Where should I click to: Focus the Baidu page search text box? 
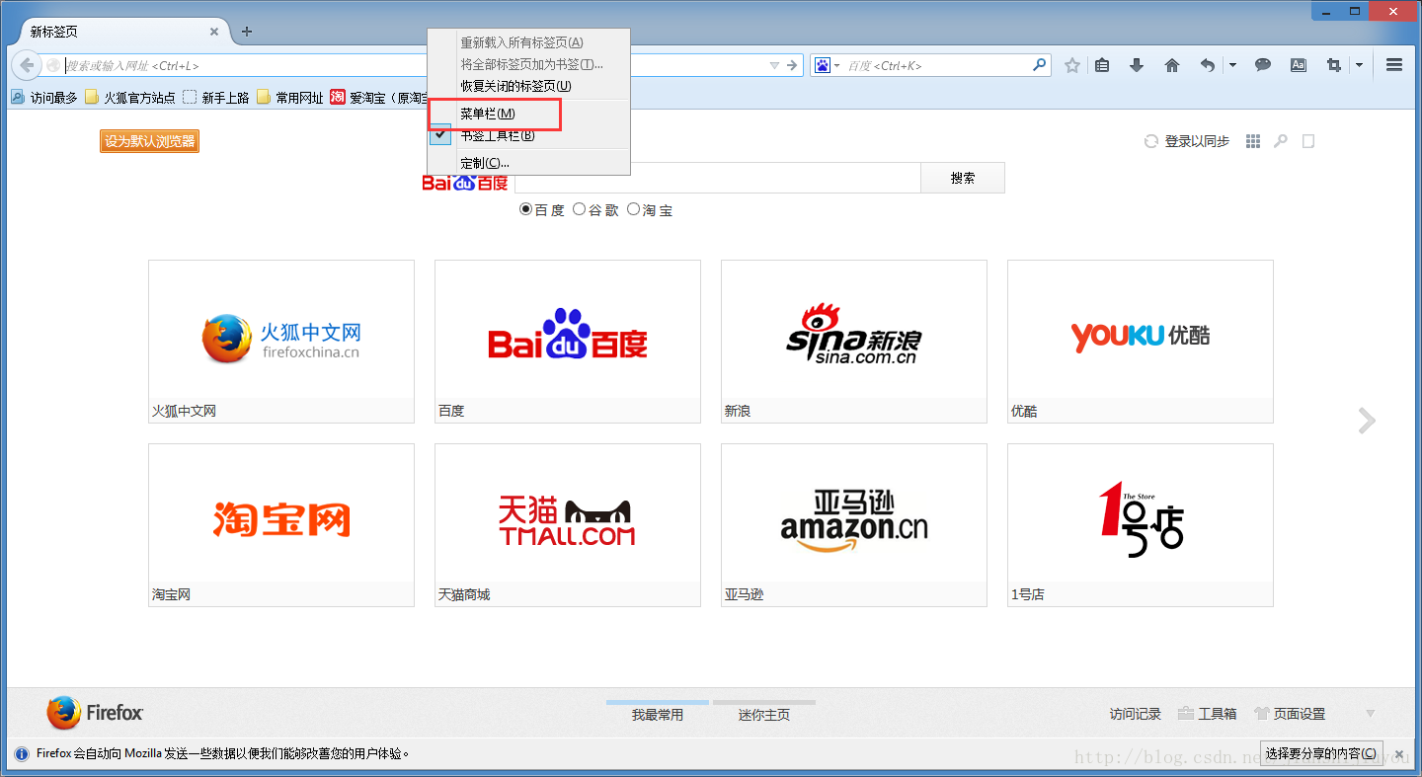point(717,178)
